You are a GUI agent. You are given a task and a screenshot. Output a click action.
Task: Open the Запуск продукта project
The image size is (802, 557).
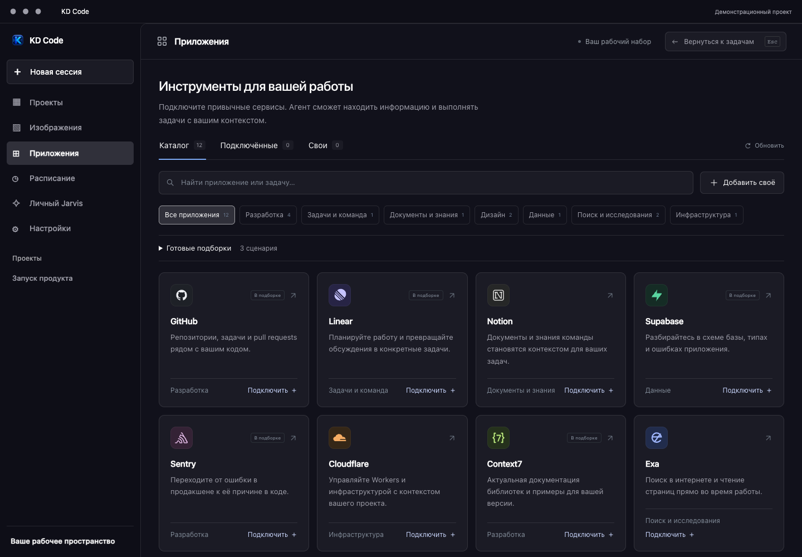(42, 278)
